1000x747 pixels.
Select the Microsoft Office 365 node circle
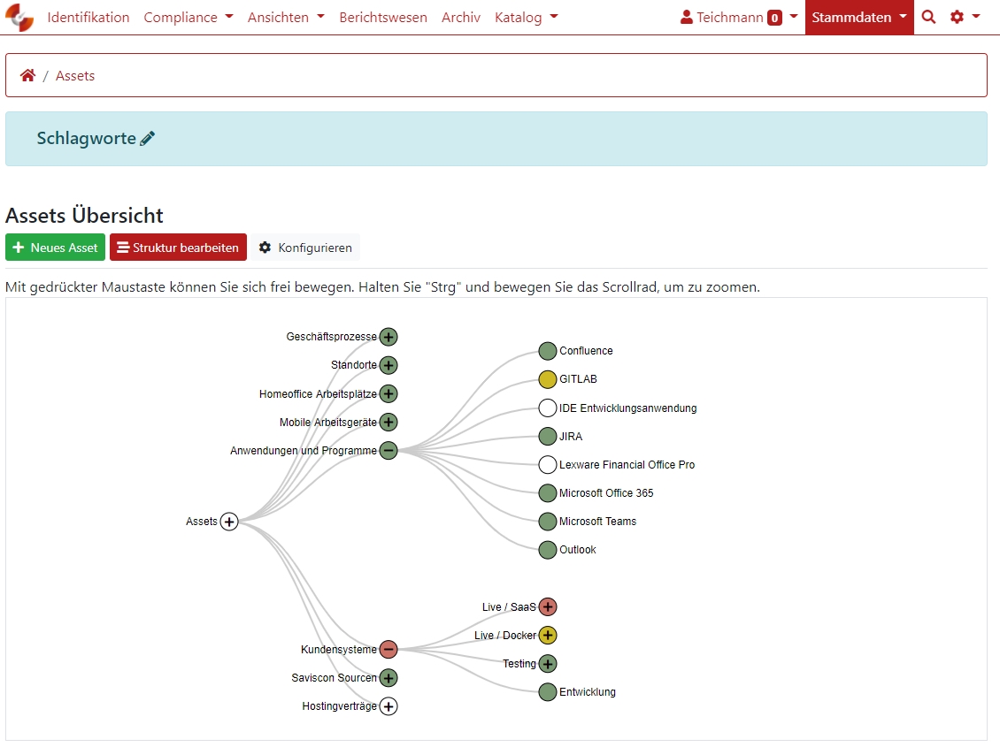(548, 493)
